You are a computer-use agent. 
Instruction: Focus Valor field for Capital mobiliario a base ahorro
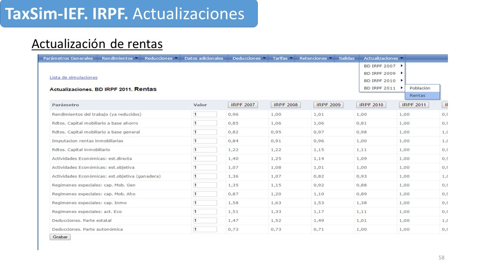click(x=205, y=123)
